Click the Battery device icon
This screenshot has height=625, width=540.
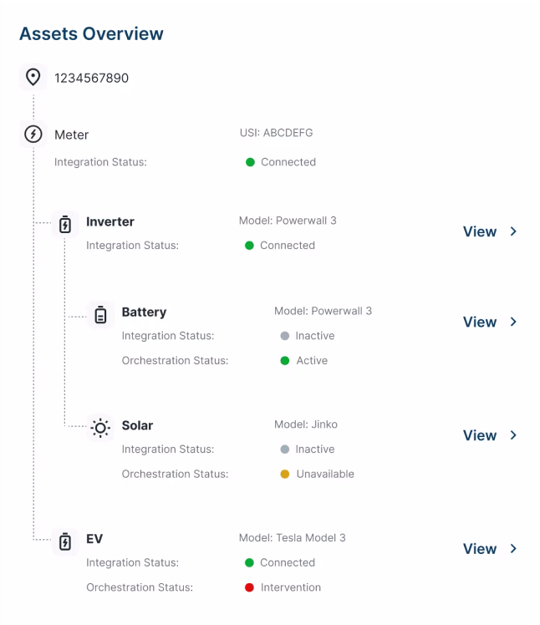tap(100, 314)
